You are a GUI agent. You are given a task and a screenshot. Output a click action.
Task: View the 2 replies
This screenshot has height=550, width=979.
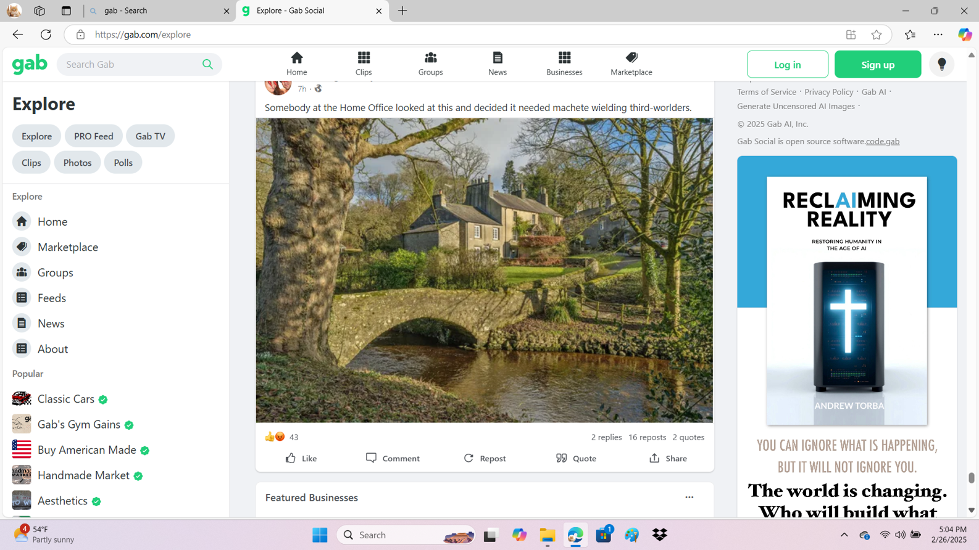pyautogui.click(x=606, y=437)
